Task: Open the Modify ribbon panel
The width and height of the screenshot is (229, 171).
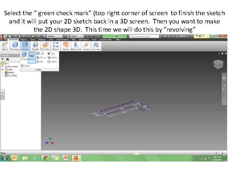Action: tap(35, 46)
